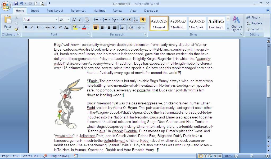
Task: Zoom out with the minus button
Action: pos(236,156)
